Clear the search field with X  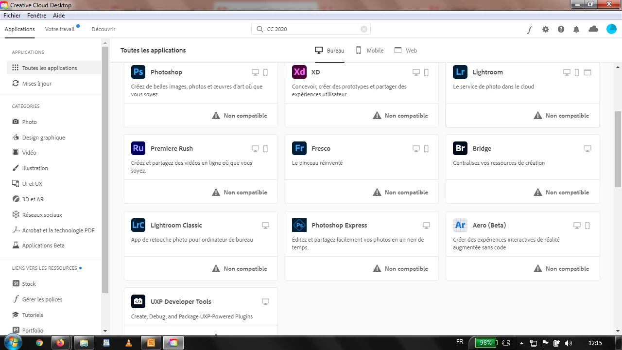[364, 29]
